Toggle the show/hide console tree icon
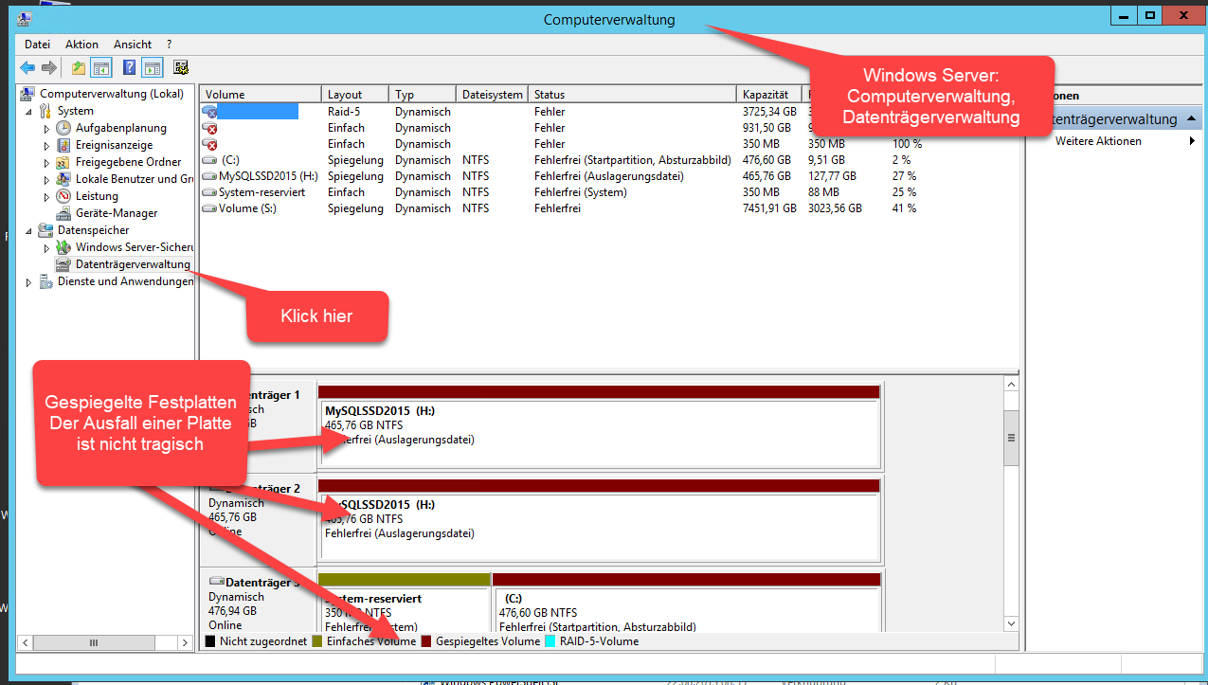The width and height of the screenshot is (1208, 685). point(101,67)
